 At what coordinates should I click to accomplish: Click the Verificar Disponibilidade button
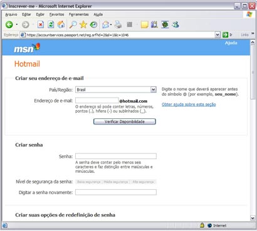coord(125,121)
